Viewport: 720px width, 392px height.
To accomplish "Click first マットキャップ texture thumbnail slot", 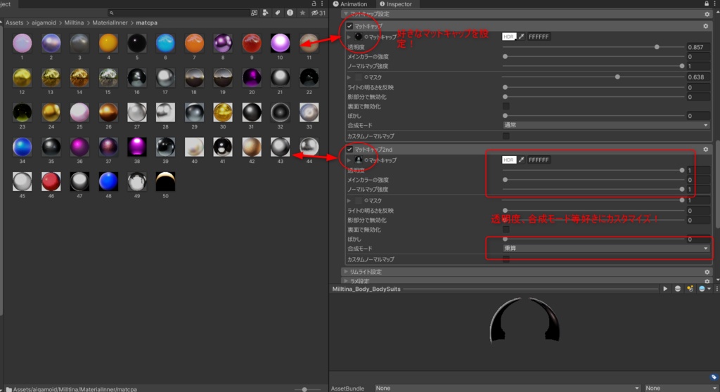I will (358, 37).
